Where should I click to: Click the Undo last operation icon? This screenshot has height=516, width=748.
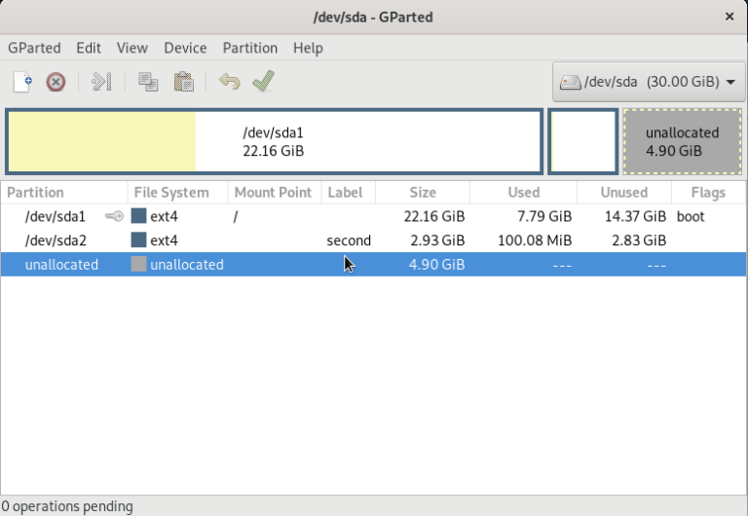229,83
